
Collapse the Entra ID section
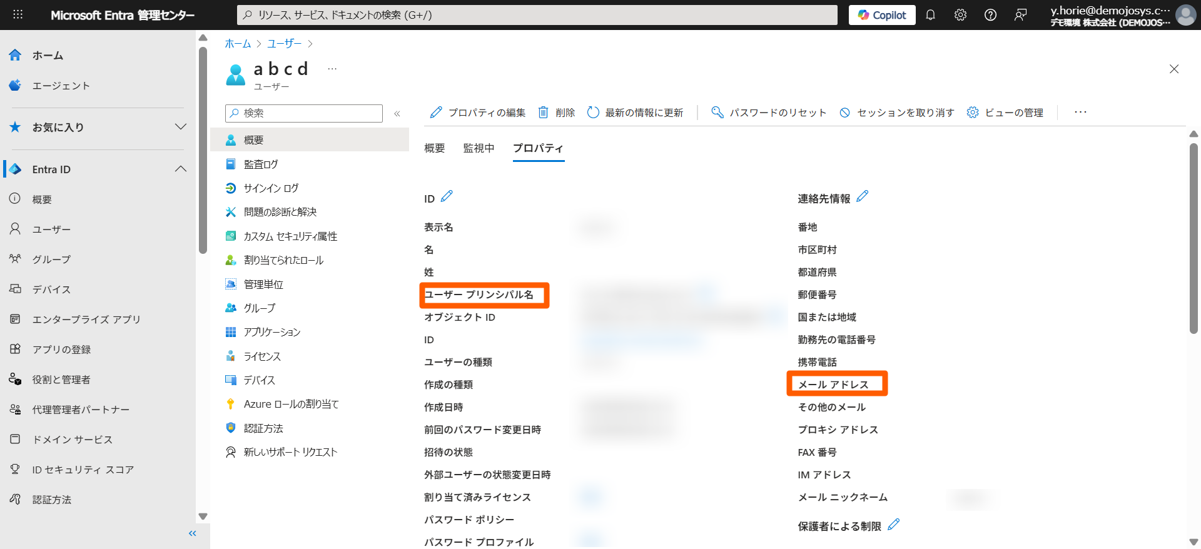[181, 169]
